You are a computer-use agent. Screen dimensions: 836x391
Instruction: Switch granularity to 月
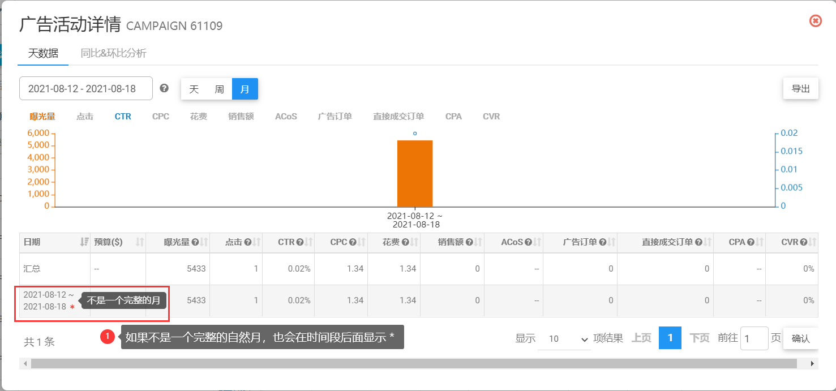coord(245,89)
